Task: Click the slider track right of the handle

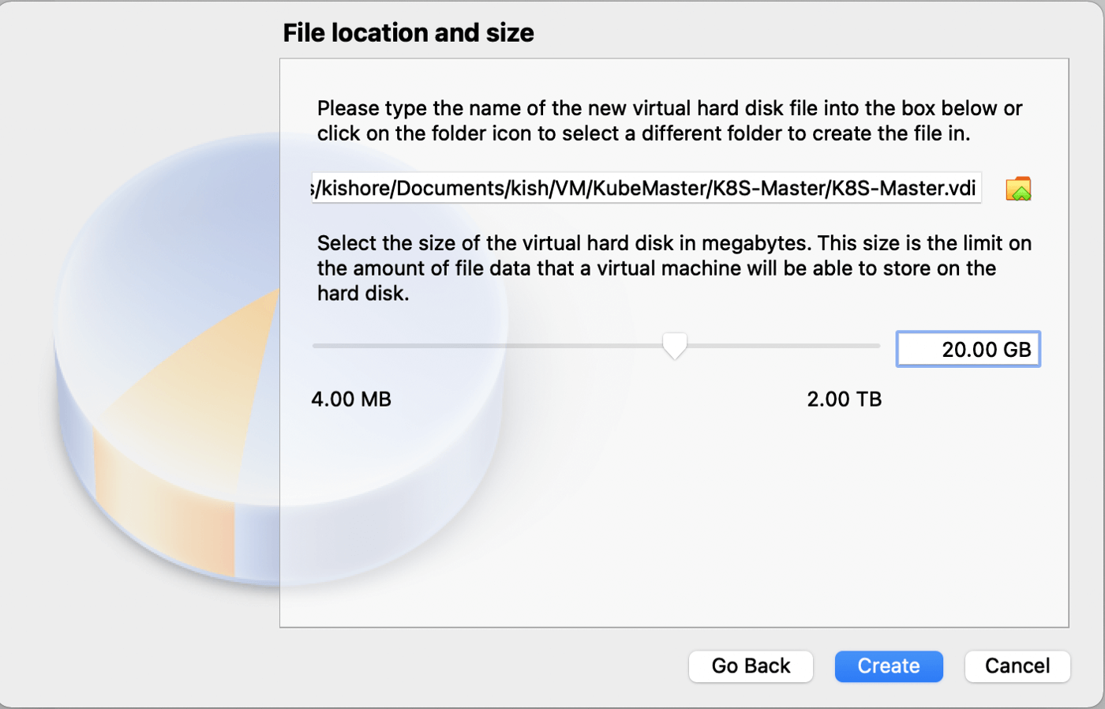Action: click(x=781, y=346)
